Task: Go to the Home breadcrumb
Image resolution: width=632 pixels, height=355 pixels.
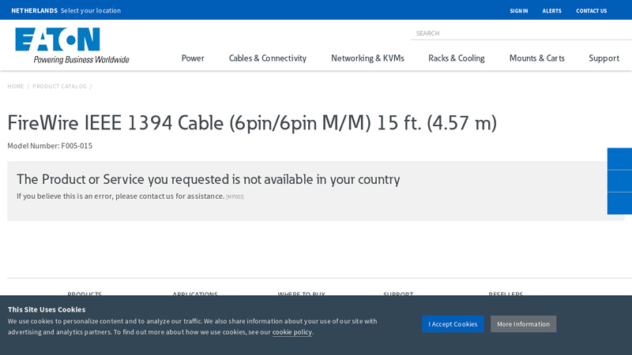Action: click(16, 86)
